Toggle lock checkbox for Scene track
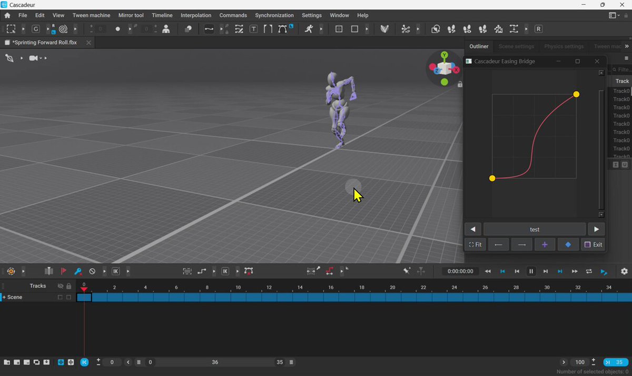632x376 pixels. (68, 297)
